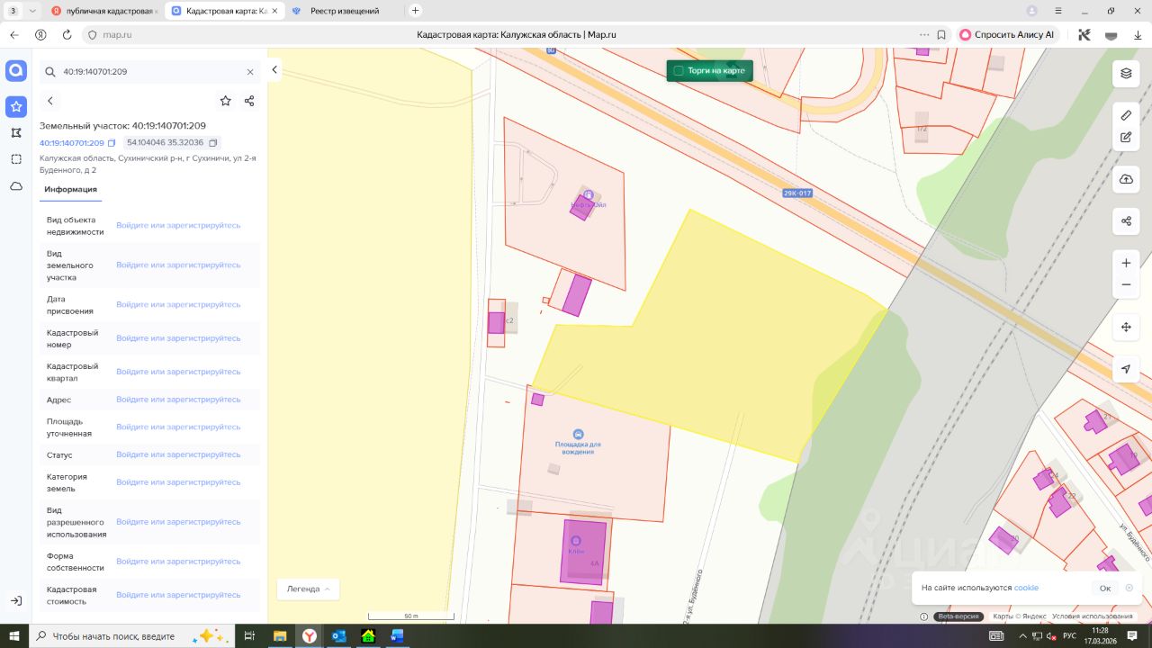Select the Кадастровая карта browser tab

[x=223, y=11]
